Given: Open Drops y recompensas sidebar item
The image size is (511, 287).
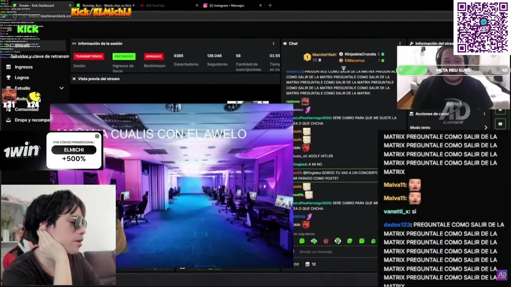Looking at the screenshot, I should pos(32,120).
